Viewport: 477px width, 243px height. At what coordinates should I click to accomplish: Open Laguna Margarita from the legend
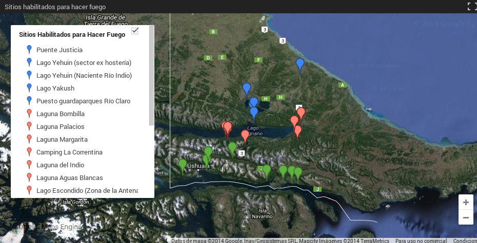click(x=62, y=139)
